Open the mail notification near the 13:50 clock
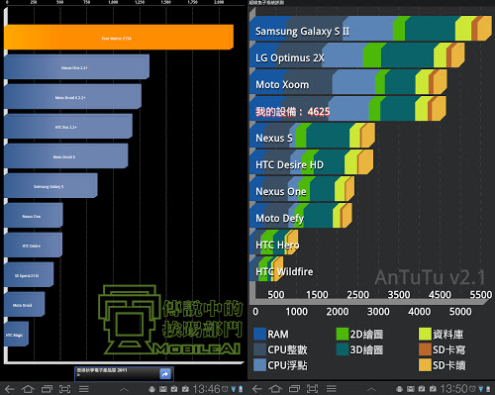Image resolution: width=495 pixels, height=395 pixels. tap(410, 389)
